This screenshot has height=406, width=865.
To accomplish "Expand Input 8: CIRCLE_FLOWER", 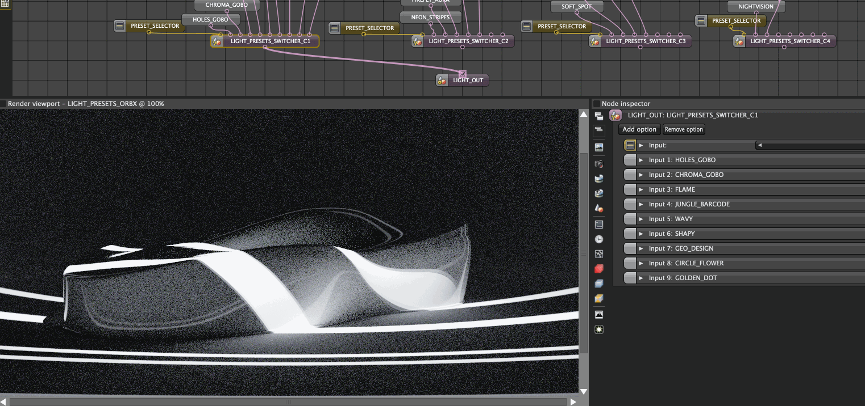I will (x=642, y=264).
